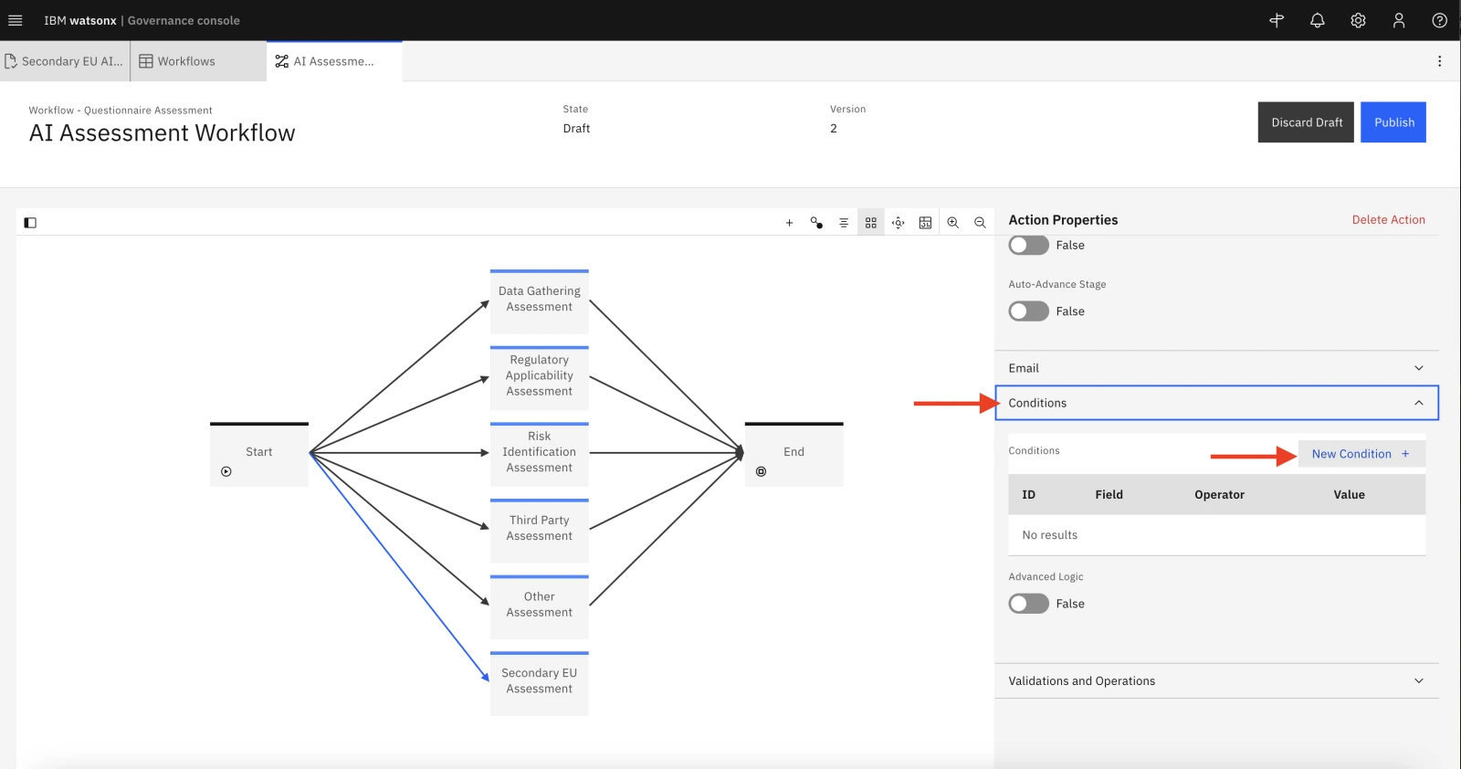Toggle the first False switch under Action Properties
The image size is (1461, 769).
click(x=1028, y=246)
